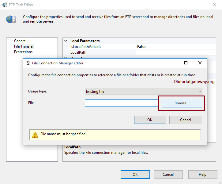Maximize the File Connection Manager Editor dialog

pos(186,63)
